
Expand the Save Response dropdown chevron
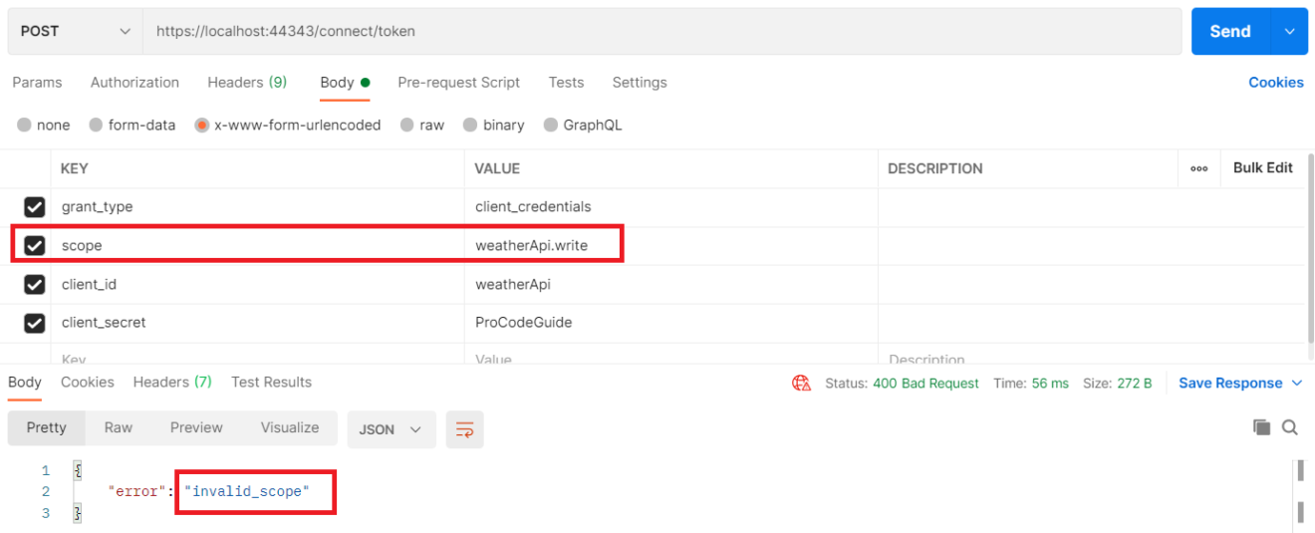(x=1297, y=384)
